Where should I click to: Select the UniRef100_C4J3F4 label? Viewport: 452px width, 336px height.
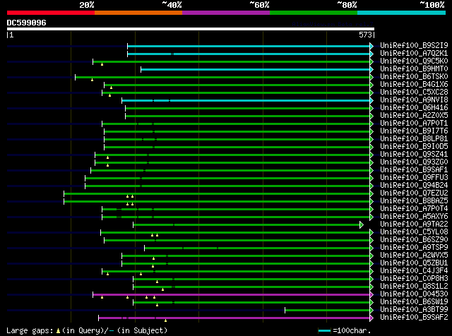[414, 271]
